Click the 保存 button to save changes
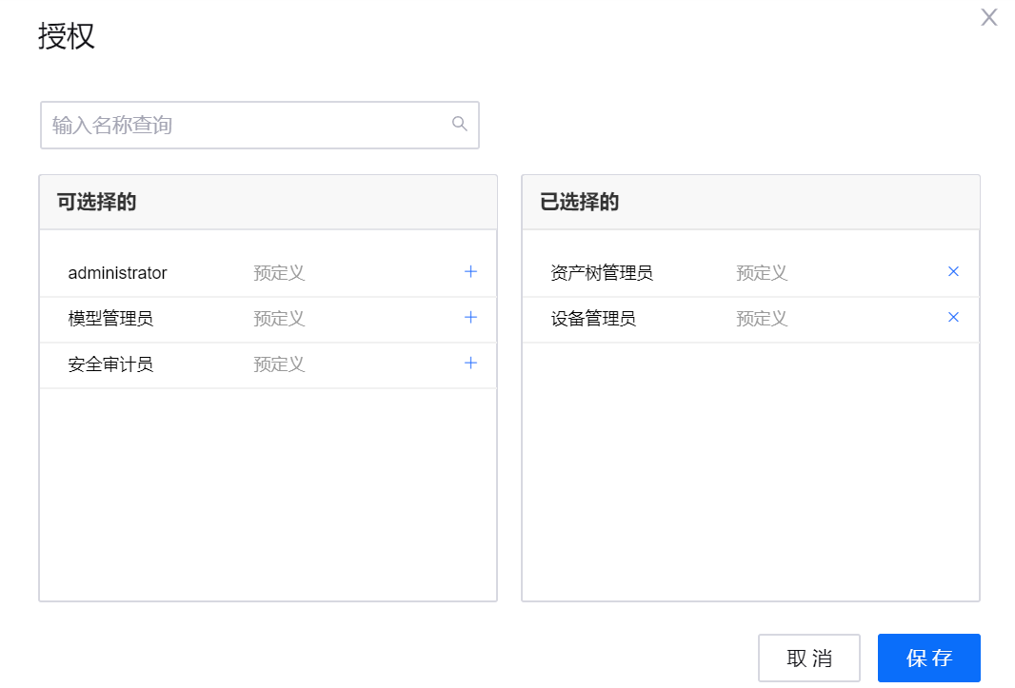This screenshot has width=1015, height=688. 928,658
